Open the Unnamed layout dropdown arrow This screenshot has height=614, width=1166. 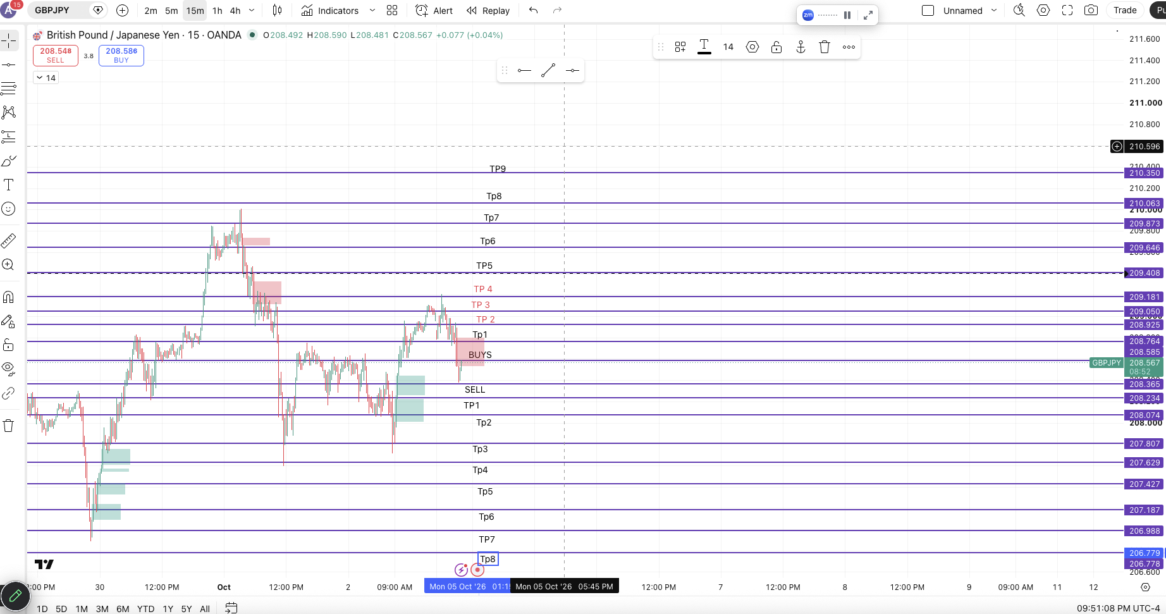tap(994, 10)
